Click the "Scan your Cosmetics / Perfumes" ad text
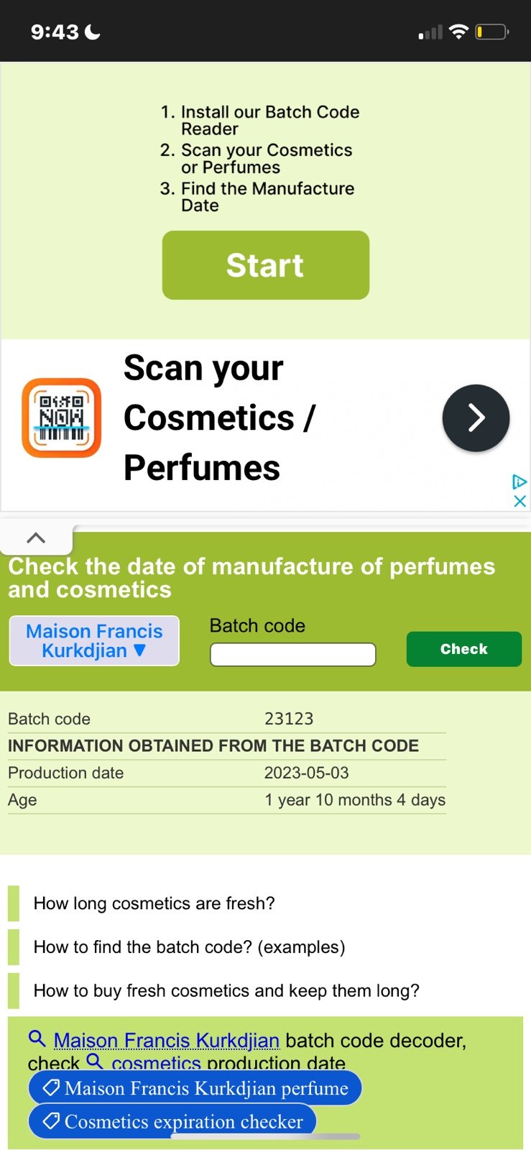This screenshot has height=1150, width=531. pyautogui.click(x=219, y=418)
